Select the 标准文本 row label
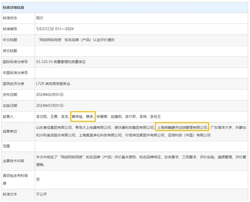Viewport: 250px width, 202px height. tap(10, 194)
